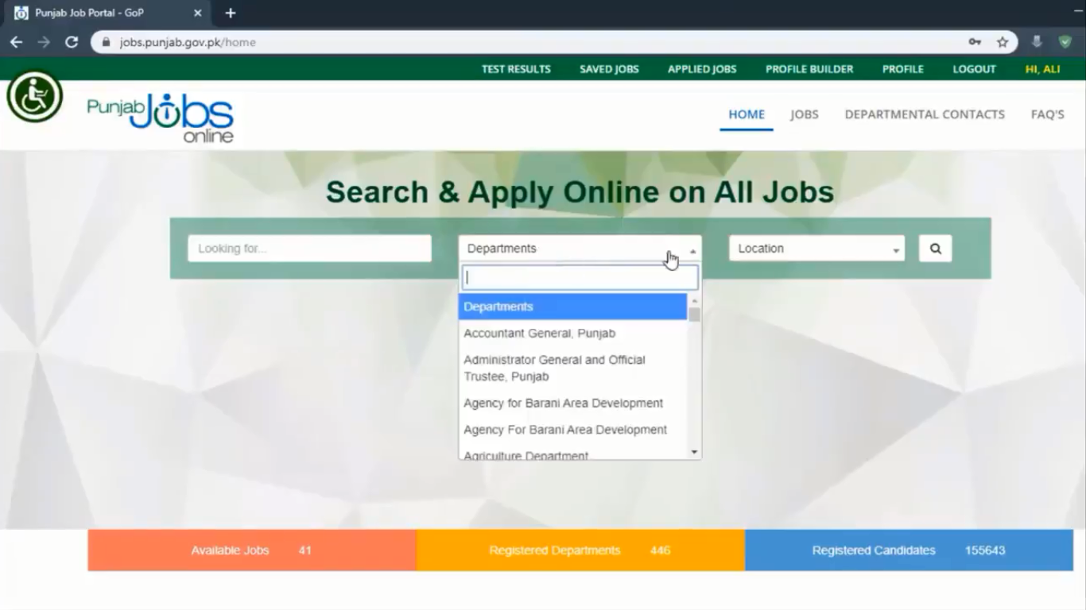Screen dimensions: 1086x610
Task: Click the Registered Candidates 155643 tile
Action: click(x=909, y=550)
